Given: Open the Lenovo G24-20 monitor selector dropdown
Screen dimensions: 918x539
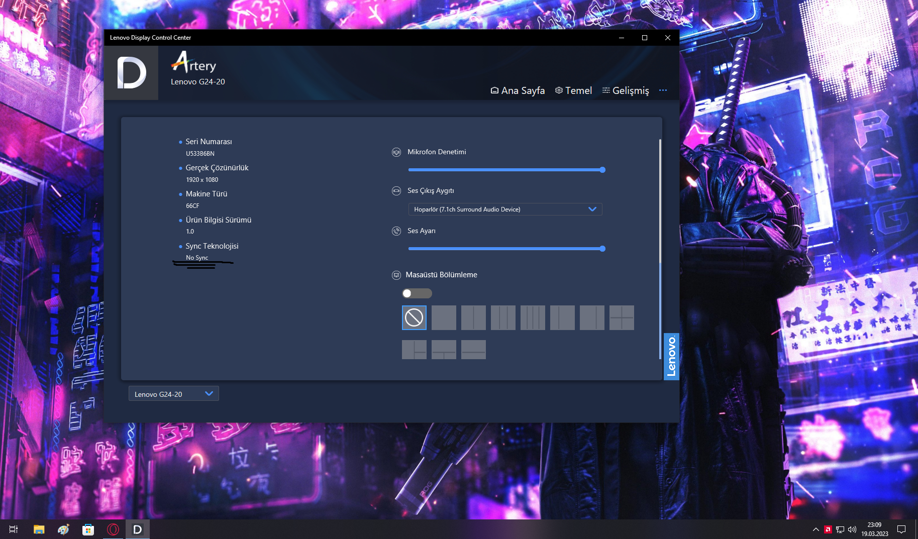Looking at the screenshot, I should click(x=174, y=394).
